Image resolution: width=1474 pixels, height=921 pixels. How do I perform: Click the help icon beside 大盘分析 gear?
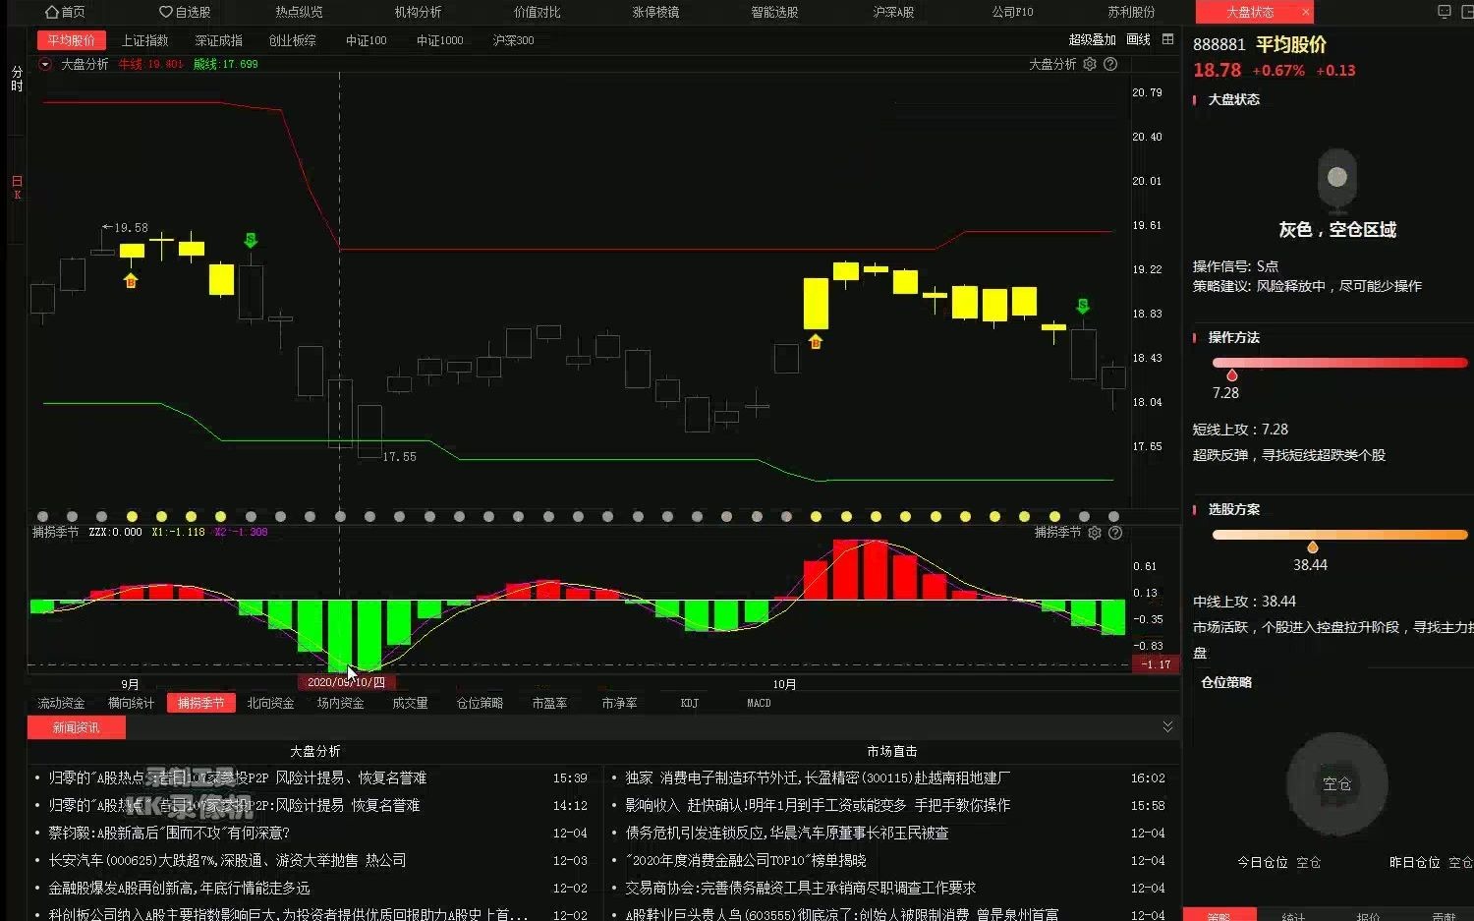[x=1110, y=64]
